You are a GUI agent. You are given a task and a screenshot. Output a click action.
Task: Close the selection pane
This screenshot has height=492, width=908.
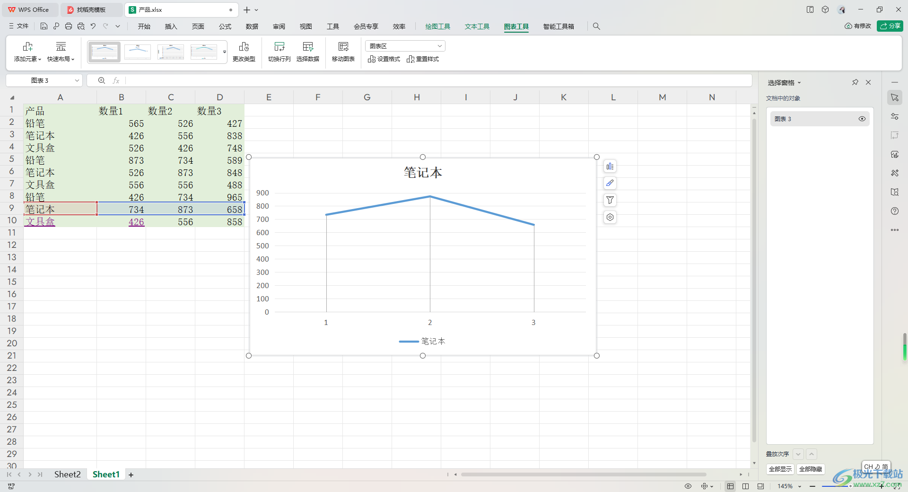tap(868, 82)
